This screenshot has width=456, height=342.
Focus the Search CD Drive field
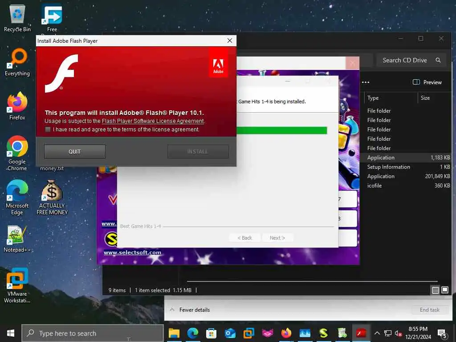click(411, 60)
